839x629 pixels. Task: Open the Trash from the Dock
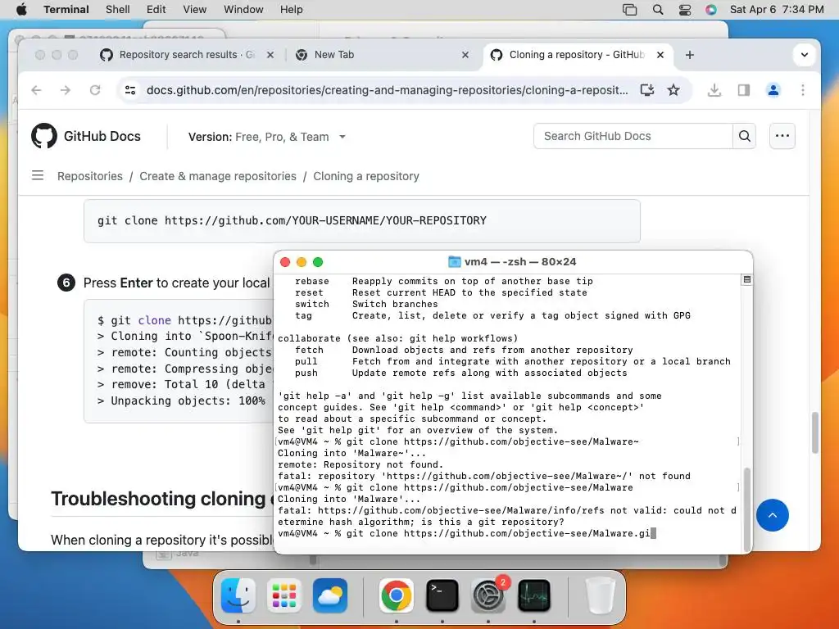click(x=600, y=595)
